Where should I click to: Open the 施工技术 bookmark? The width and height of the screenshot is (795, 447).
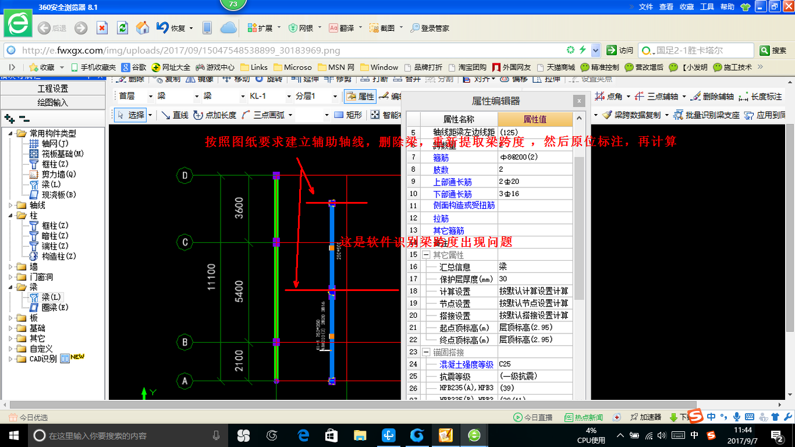732,67
